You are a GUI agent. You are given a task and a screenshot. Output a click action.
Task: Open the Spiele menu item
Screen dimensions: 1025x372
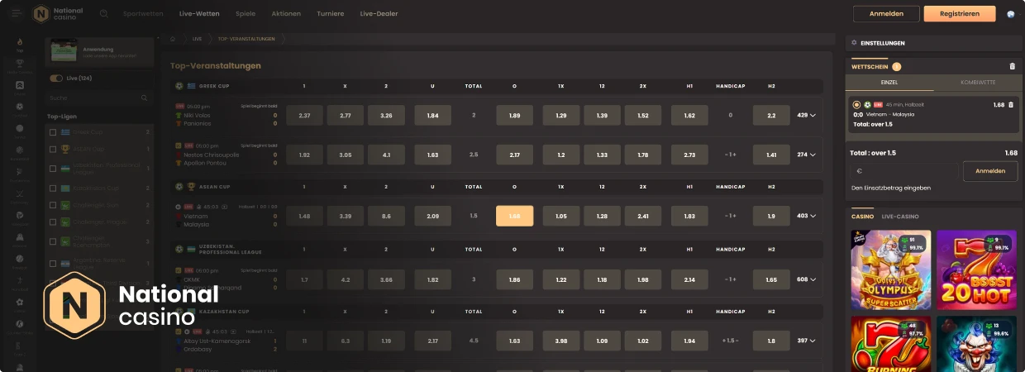coord(246,14)
